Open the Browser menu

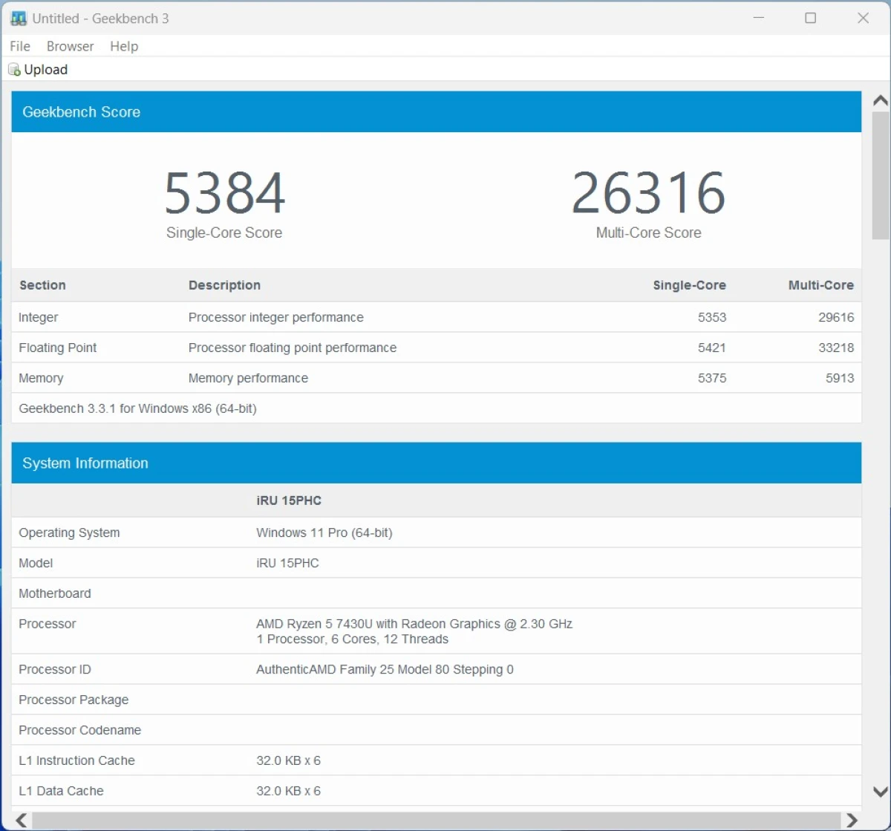pyautogui.click(x=70, y=46)
